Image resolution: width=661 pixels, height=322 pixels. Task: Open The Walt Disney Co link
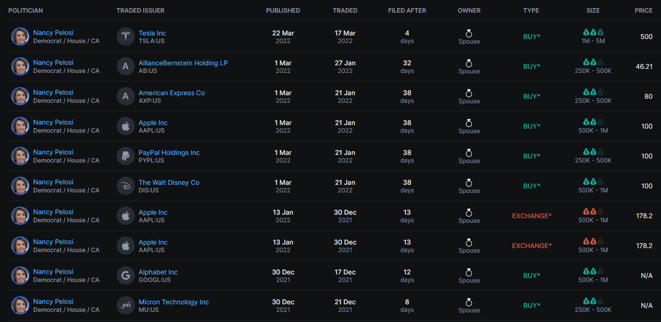(169, 182)
